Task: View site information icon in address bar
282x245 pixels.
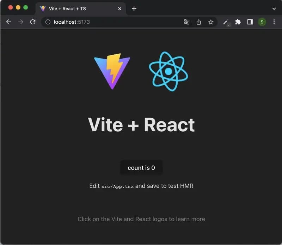Action: coord(48,22)
